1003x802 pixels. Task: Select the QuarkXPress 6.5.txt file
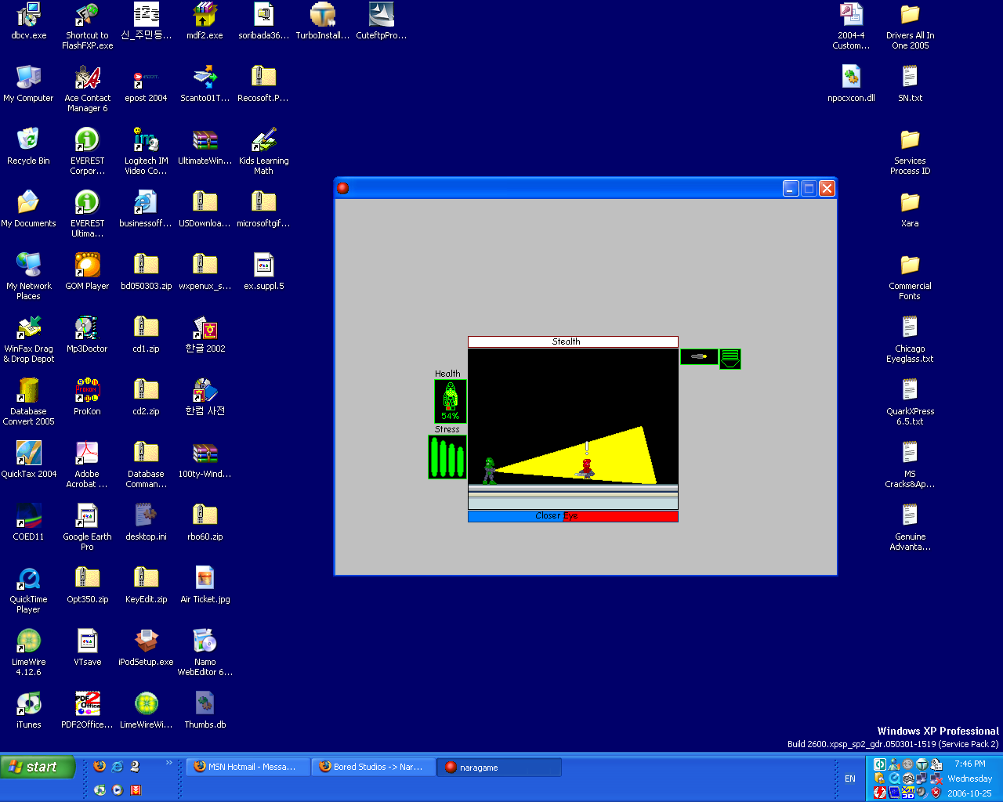(910, 401)
